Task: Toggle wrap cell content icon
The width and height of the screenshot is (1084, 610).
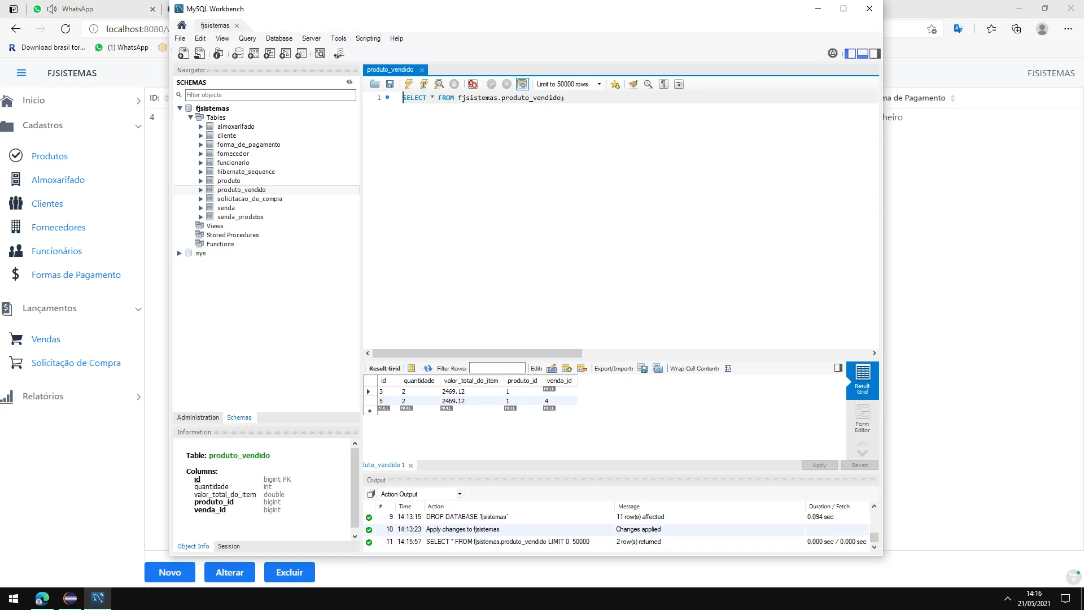Action: tap(728, 368)
